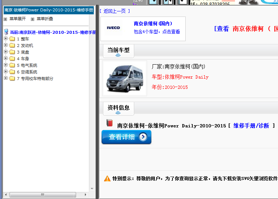Go back via 返回上一页 link
This screenshot has height=199, width=278.
click(x=115, y=11)
